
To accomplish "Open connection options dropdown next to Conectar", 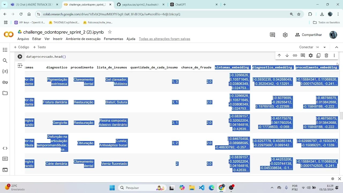I will [325, 47].
